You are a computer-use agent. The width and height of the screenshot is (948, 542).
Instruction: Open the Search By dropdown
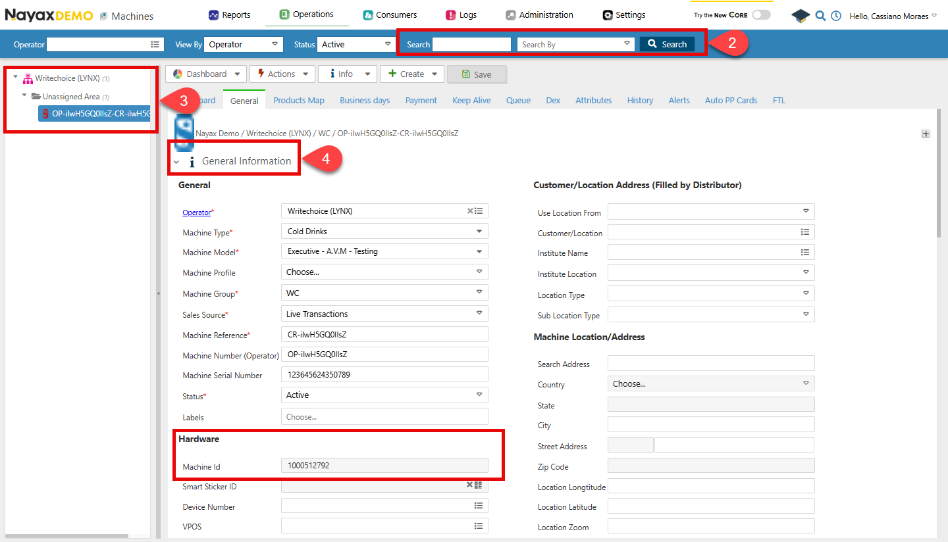coord(576,44)
